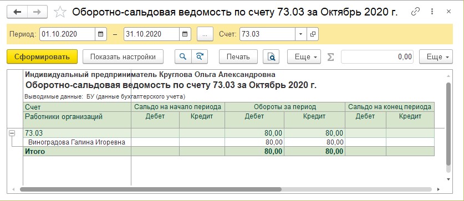The height and width of the screenshot is (201, 464).
Task: Edit the end date field 31.10.2020
Action: [151, 34]
